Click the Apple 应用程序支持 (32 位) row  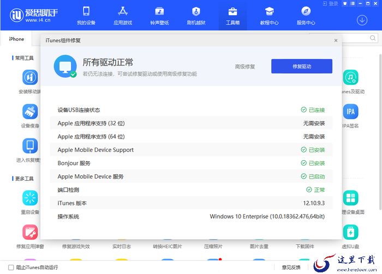191,123
